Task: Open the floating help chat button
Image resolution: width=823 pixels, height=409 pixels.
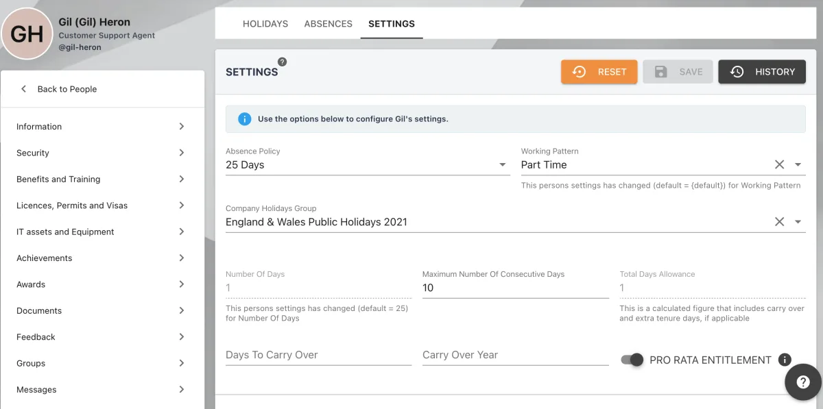Action: point(803,382)
